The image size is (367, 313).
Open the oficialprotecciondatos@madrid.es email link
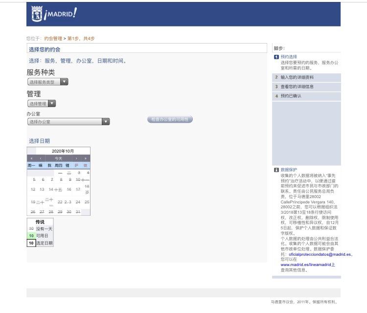coord(320,254)
